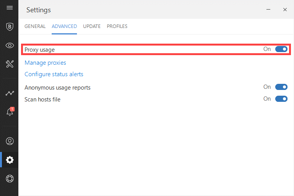Disable the Proxy usage switch
Screen dimensions: 294x196
281,49
